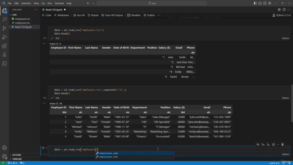Click Cell 8 of 9 status item

tap(274, 163)
